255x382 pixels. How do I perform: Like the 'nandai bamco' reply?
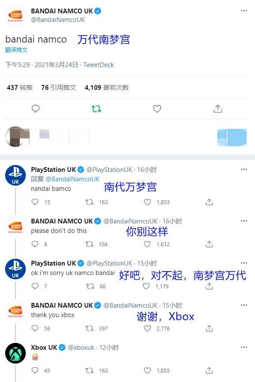pyautogui.click(x=147, y=202)
